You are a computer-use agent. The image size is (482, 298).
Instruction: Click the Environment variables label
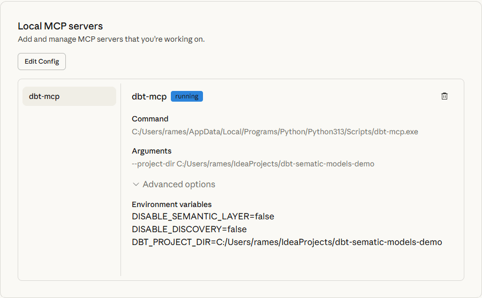(171, 204)
